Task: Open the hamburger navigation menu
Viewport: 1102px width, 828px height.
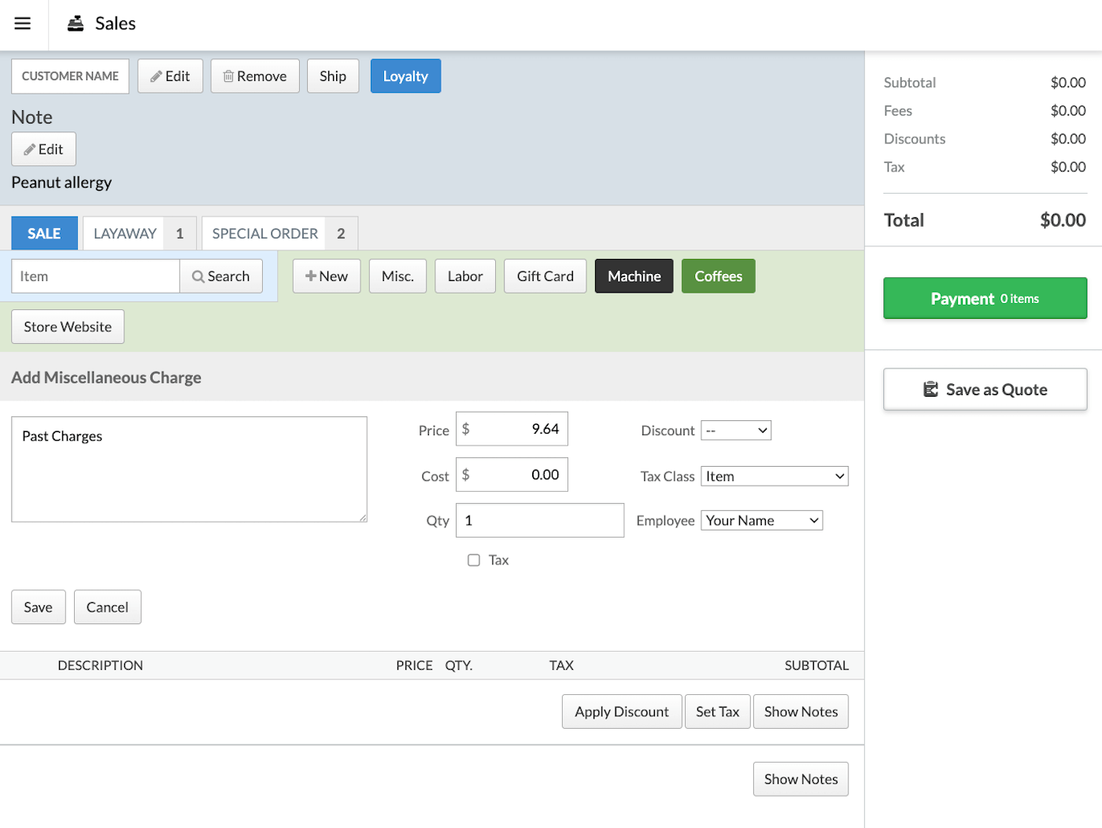Action: [x=23, y=24]
